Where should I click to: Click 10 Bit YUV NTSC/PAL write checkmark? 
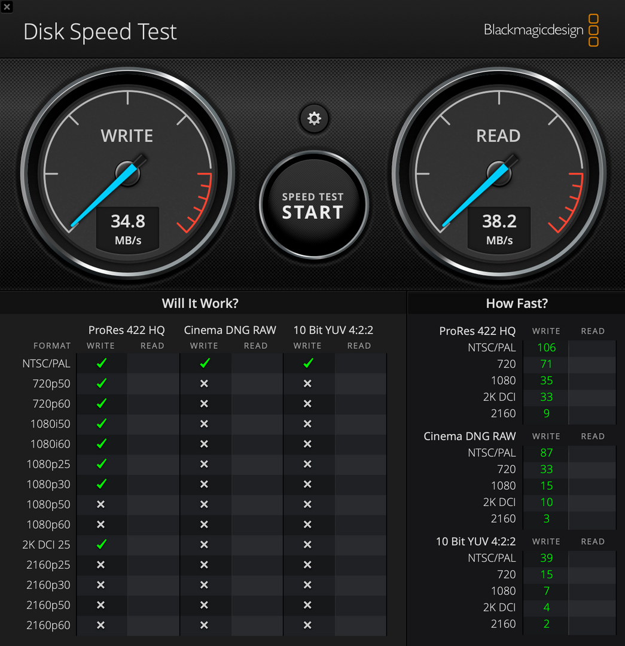(308, 363)
